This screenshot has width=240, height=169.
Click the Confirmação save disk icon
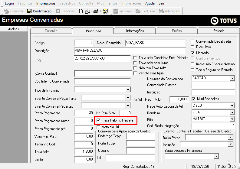tap(29, 11)
